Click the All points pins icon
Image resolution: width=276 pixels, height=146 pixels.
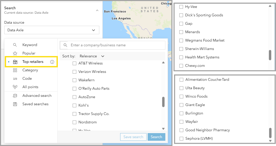pos(15,87)
